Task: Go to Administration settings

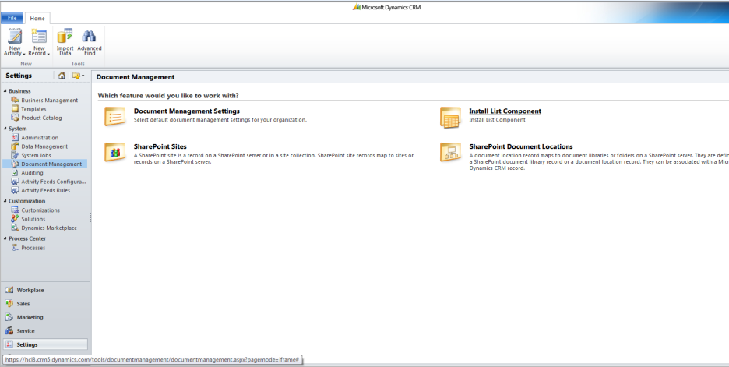Action: pos(40,138)
